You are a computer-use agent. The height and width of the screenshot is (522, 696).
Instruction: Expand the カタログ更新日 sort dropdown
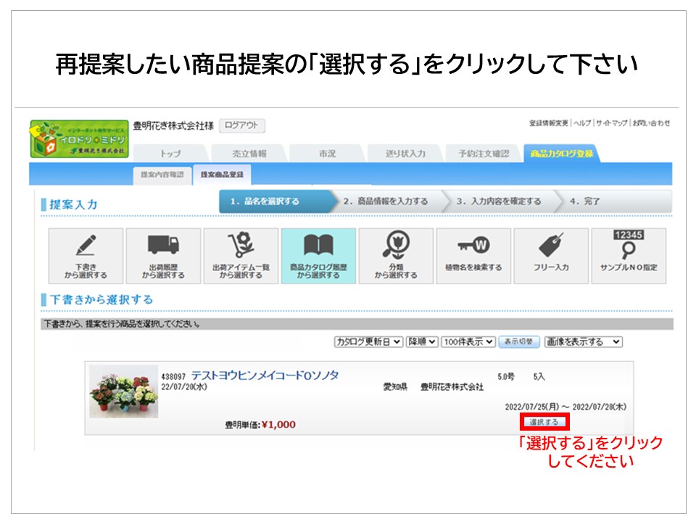368,341
